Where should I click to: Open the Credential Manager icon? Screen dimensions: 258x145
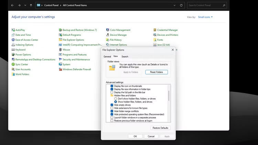pyautogui.click(x=155, y=30)
